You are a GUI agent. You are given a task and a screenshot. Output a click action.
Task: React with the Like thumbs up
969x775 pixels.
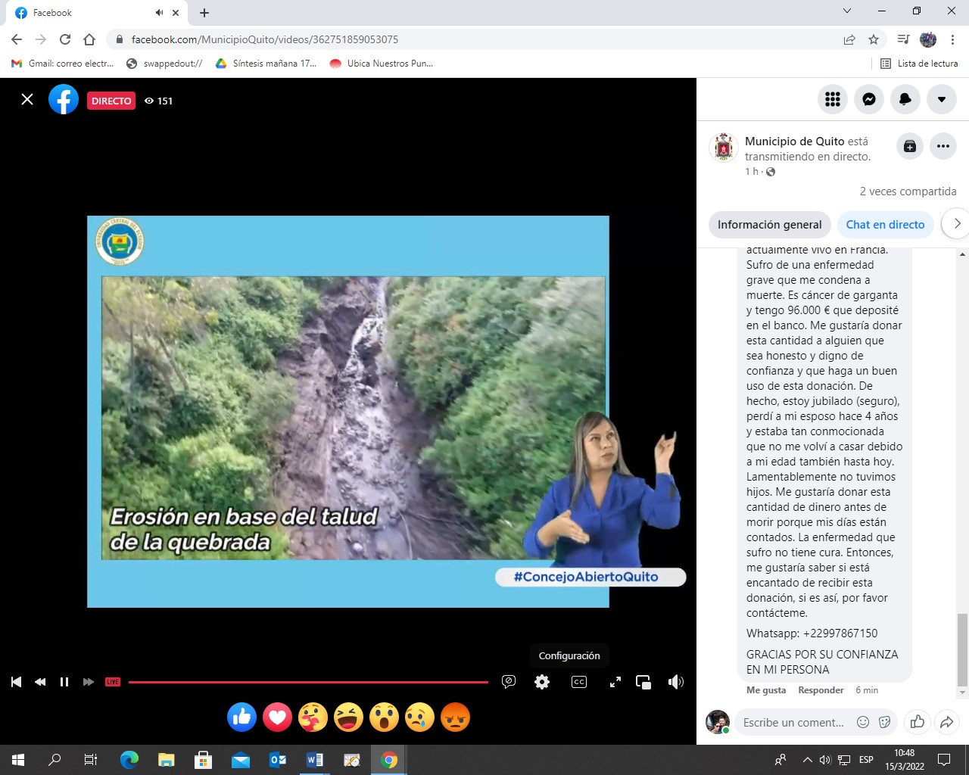[242, 717]
